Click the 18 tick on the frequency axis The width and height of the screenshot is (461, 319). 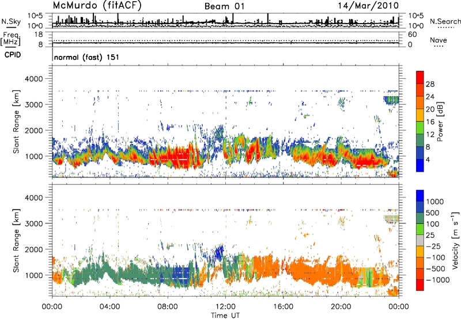(39, 35)
